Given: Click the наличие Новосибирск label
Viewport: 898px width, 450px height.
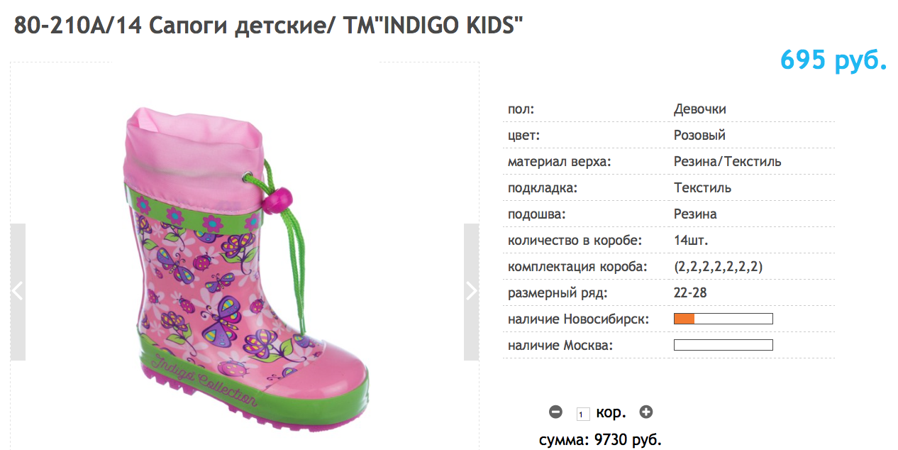Looking at the screenshot, I should click(578, 319).
